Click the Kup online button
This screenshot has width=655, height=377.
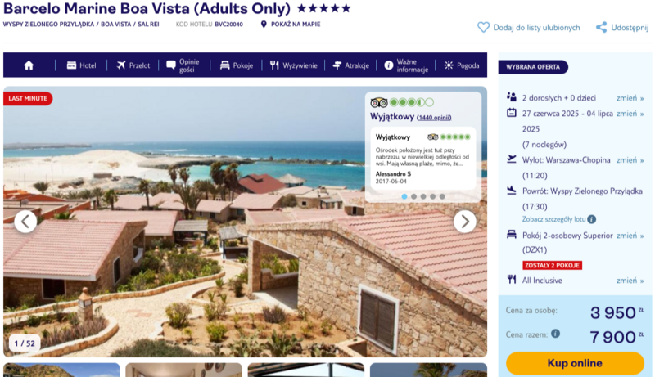575,363
